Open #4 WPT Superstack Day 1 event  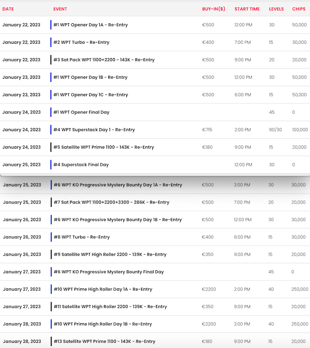click(94, 130)
